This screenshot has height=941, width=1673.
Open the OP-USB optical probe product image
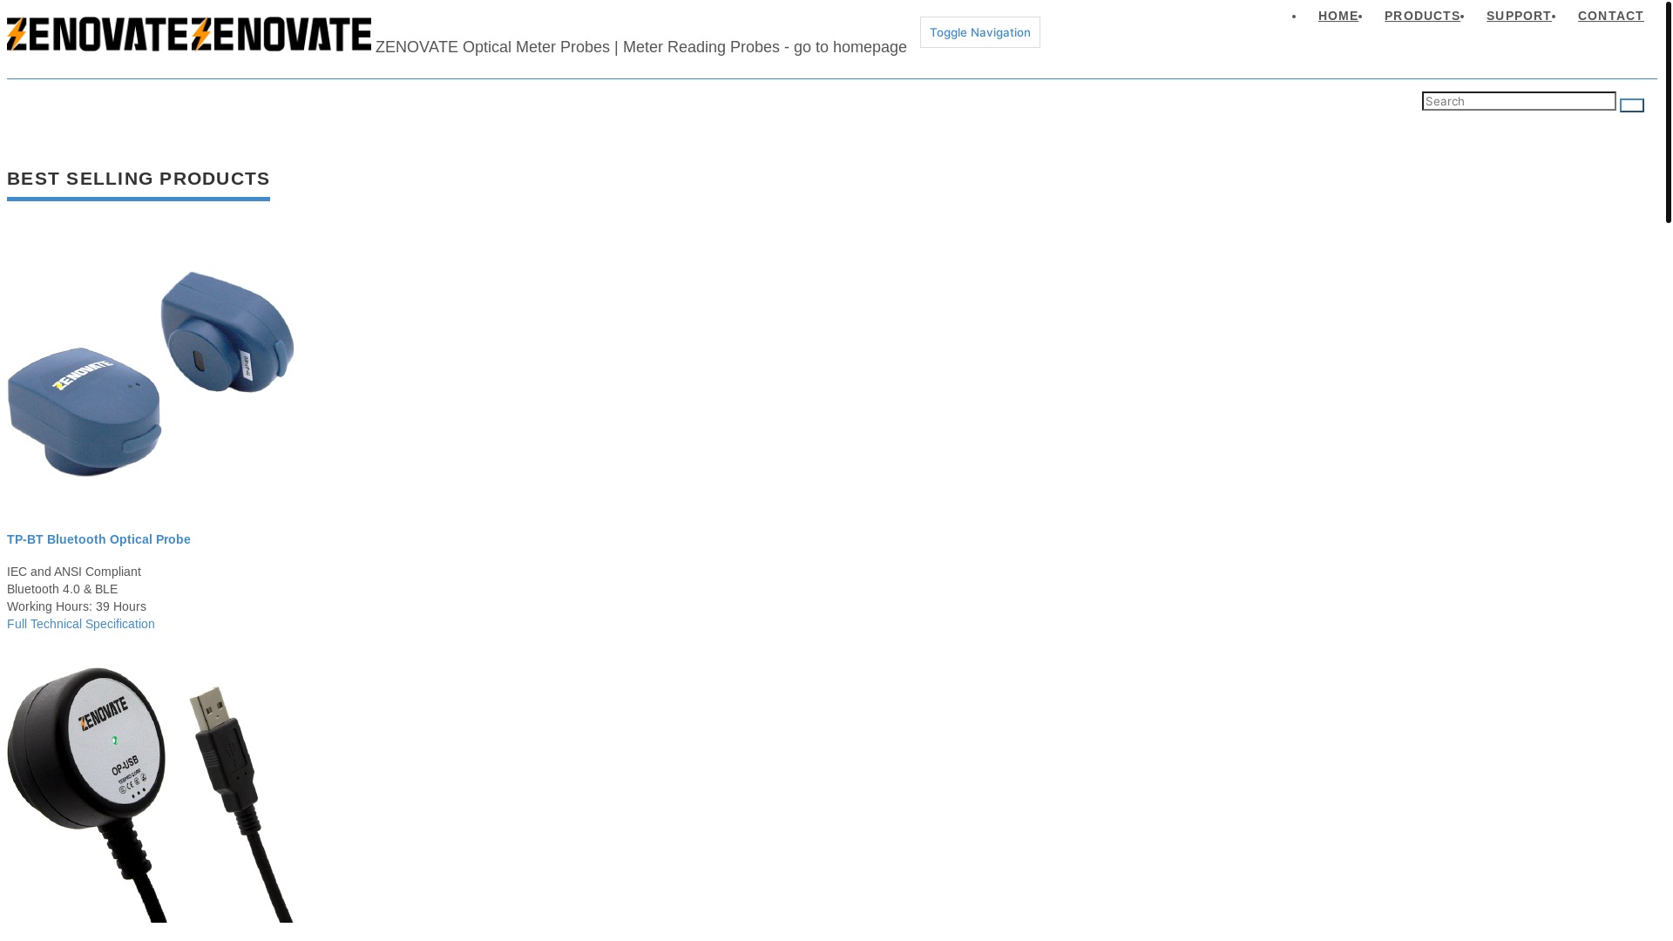(151, 793)
